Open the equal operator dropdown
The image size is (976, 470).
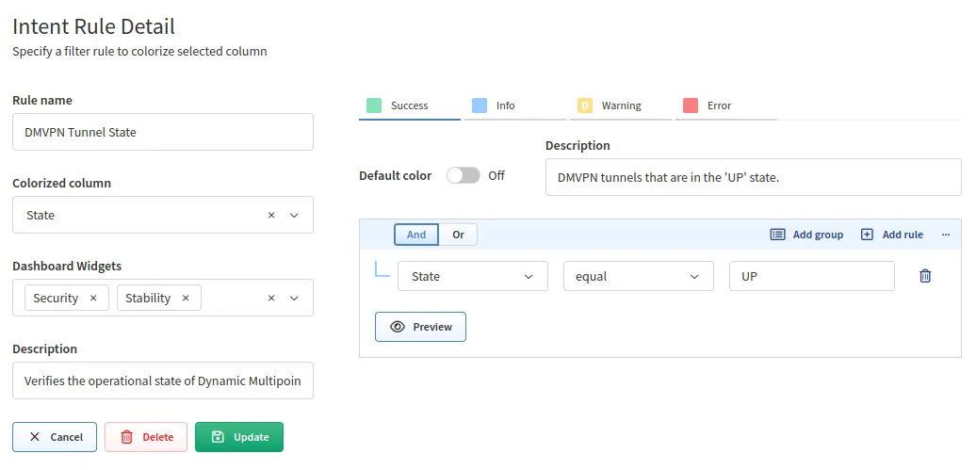(x=638, y=276)
